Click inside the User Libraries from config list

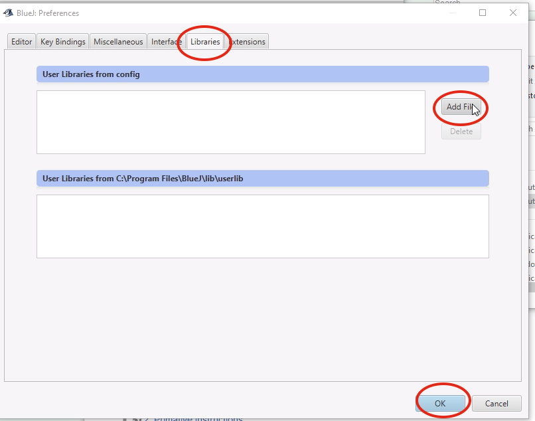[x=230, y=122]
